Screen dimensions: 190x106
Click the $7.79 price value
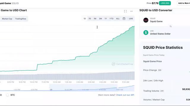pyautogui.click(x=155, y=3)
